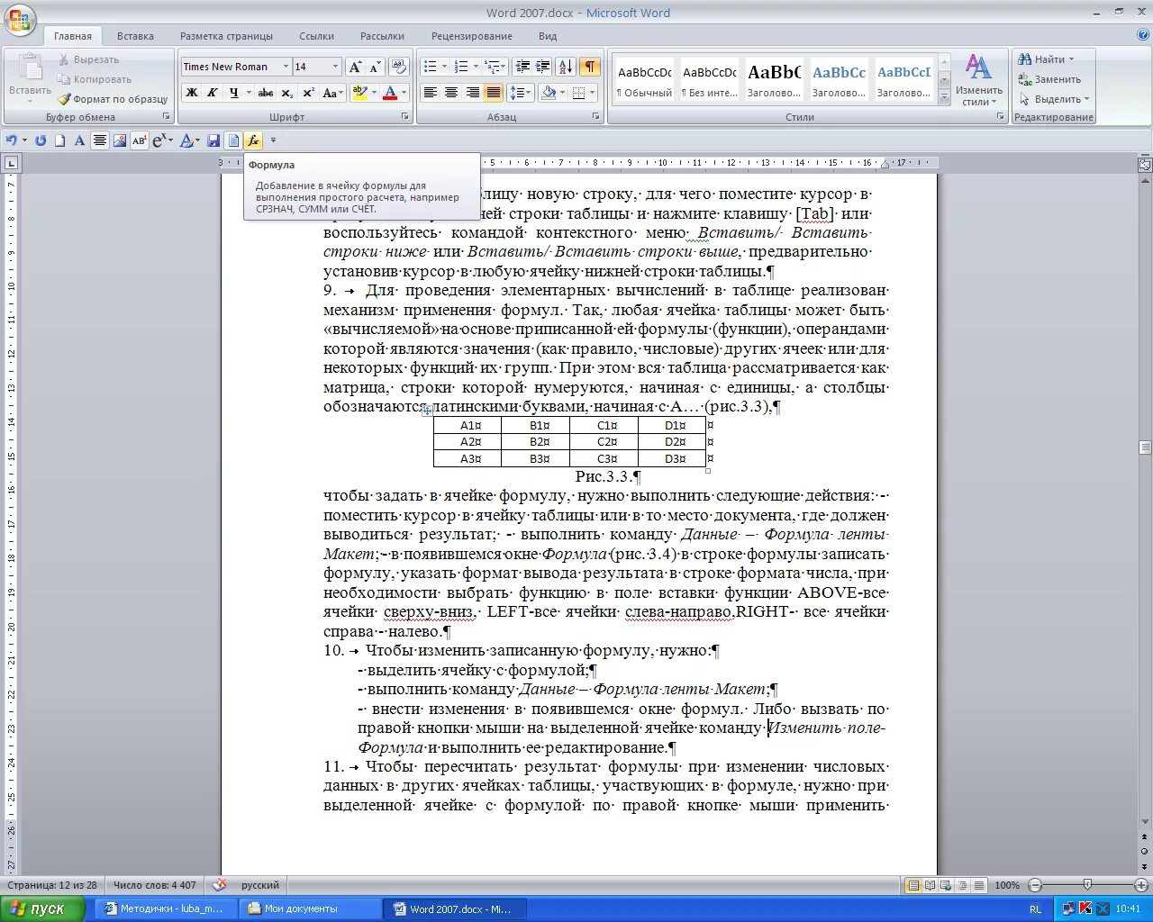This screenshot has height=922, width=1153.
Task: Open Мои документы in the taskbar
Action: [x=310, y=908]
